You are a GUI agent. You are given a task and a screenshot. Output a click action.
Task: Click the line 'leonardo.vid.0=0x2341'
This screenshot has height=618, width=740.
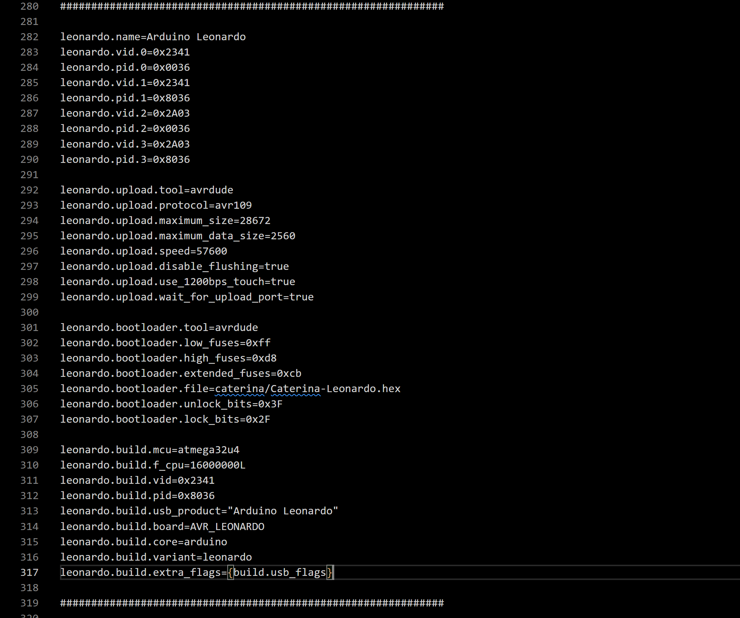[x=125, y=52]
